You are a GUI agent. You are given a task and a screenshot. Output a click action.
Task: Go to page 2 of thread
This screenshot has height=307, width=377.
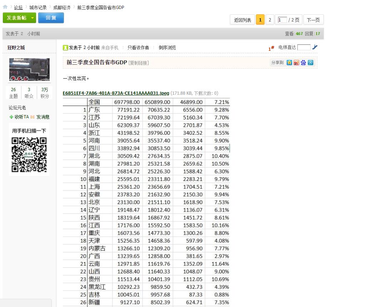pos(270,20)
